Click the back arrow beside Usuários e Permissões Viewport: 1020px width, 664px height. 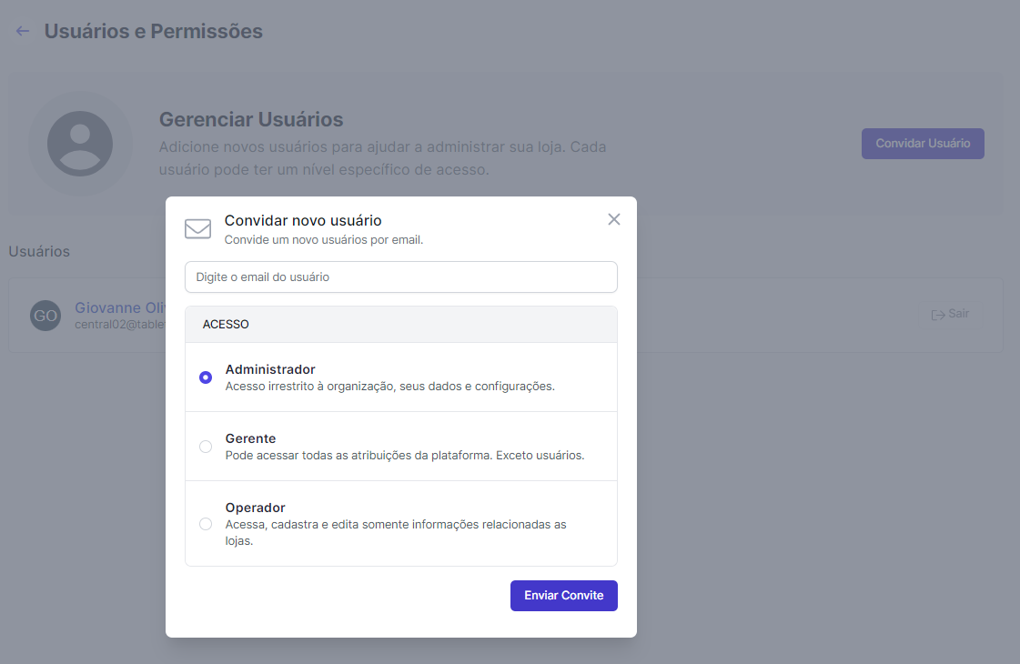coord(23,32)
